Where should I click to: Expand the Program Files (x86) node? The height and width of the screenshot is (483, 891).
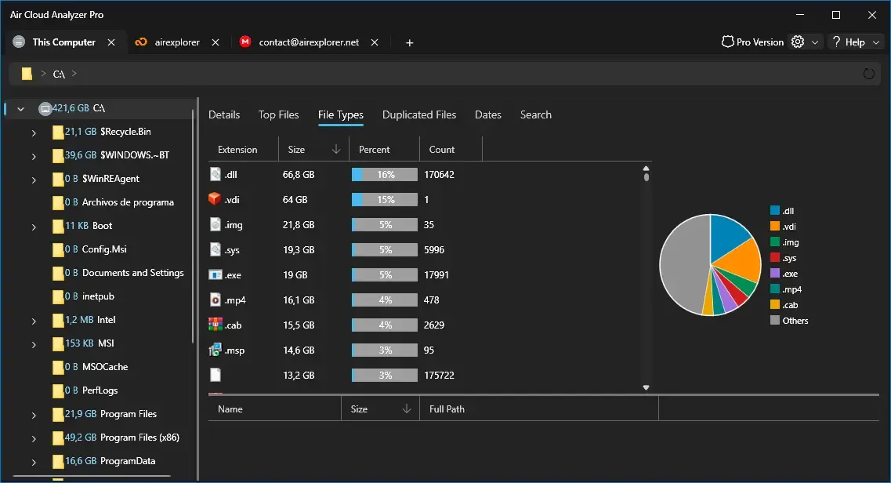pos(34,438)
